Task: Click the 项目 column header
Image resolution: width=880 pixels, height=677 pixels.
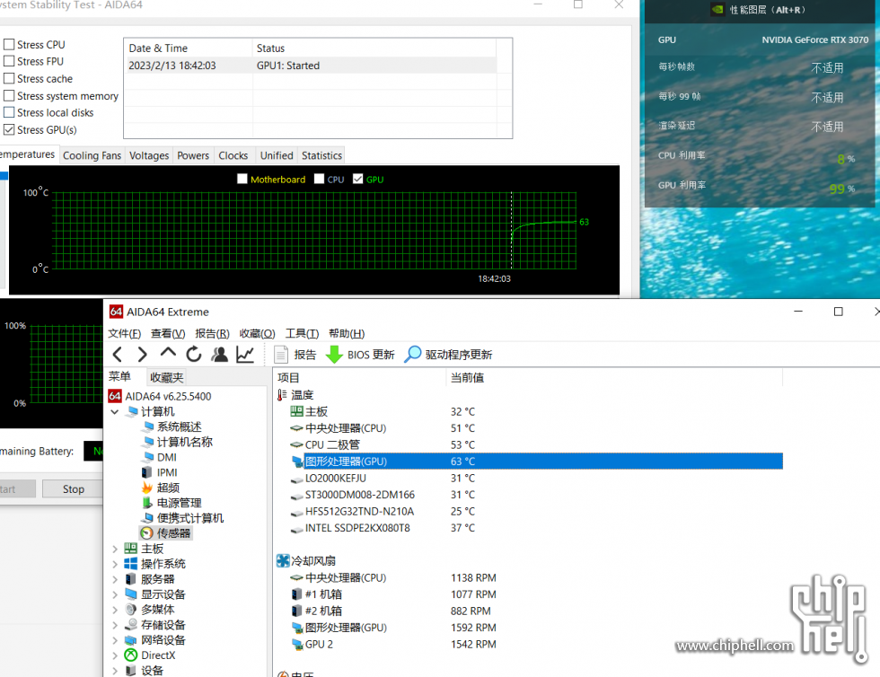Action: click(359, 378)
